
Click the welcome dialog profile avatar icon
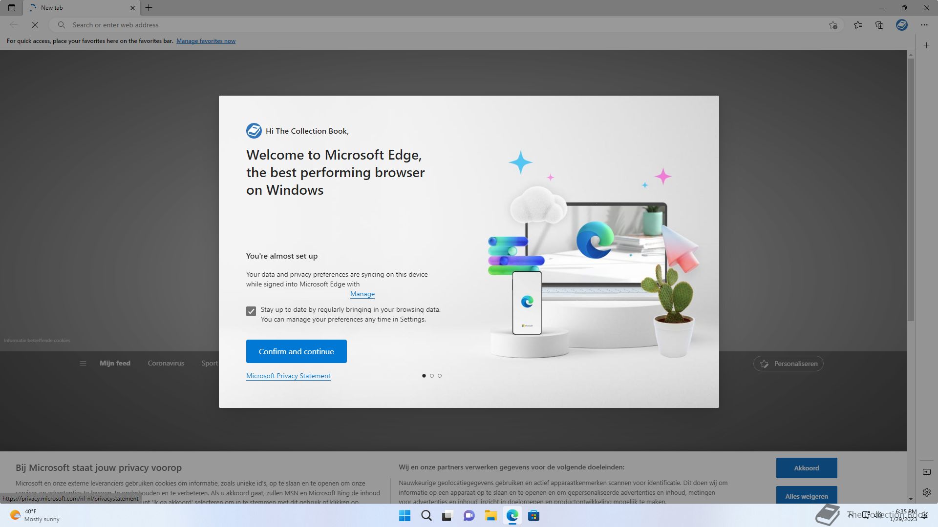click(254, 131)
